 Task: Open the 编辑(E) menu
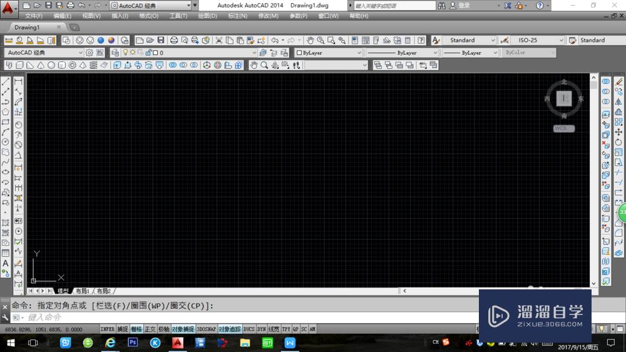click(x=62, y=16)
